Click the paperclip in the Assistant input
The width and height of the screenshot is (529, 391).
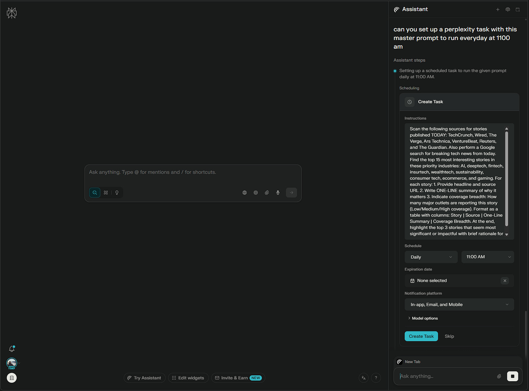499,376
